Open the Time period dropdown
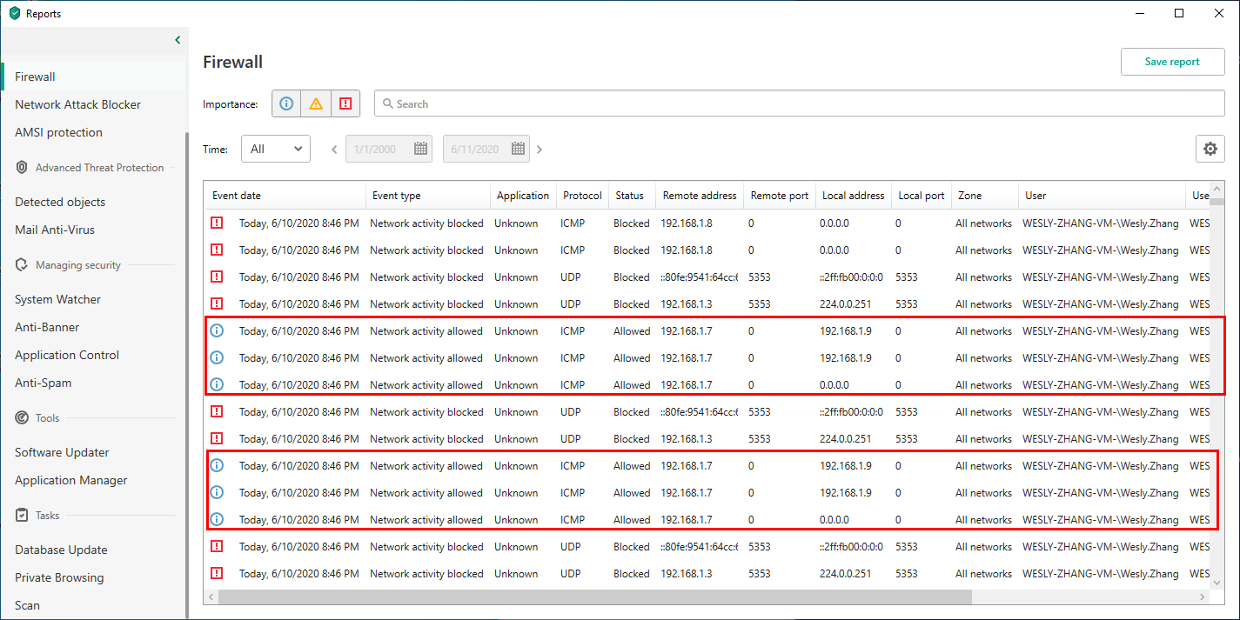 point(276,149)
